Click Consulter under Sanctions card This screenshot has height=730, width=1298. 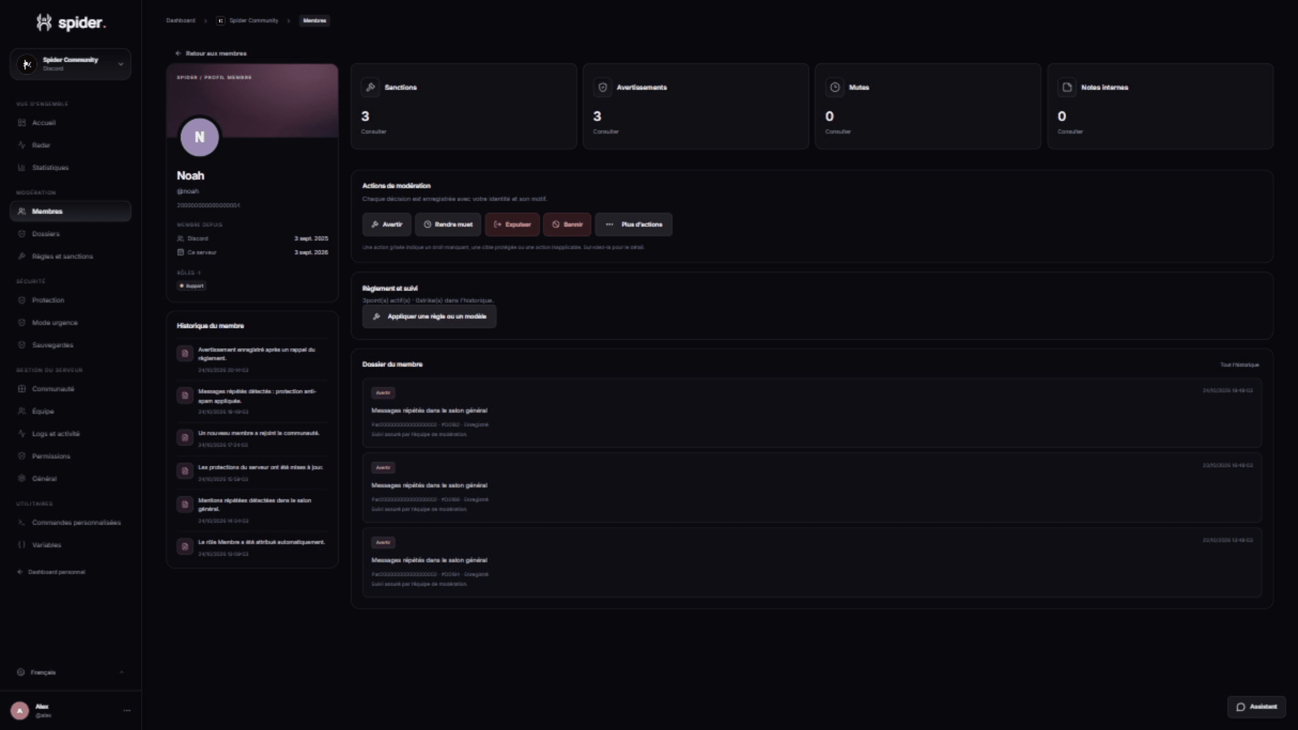click(374, 132)
